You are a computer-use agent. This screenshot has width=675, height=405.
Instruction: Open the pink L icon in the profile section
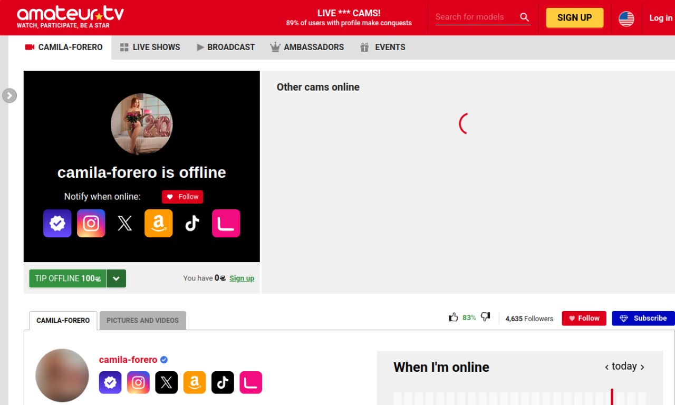pyautogui.click(x=250, y=383)
